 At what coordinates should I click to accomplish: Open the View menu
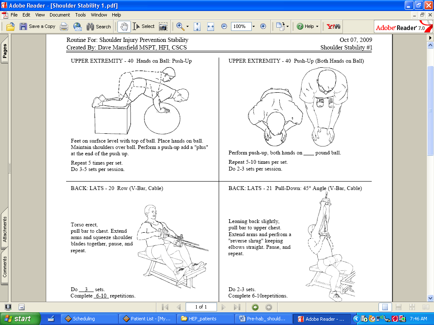coord(40,15)
